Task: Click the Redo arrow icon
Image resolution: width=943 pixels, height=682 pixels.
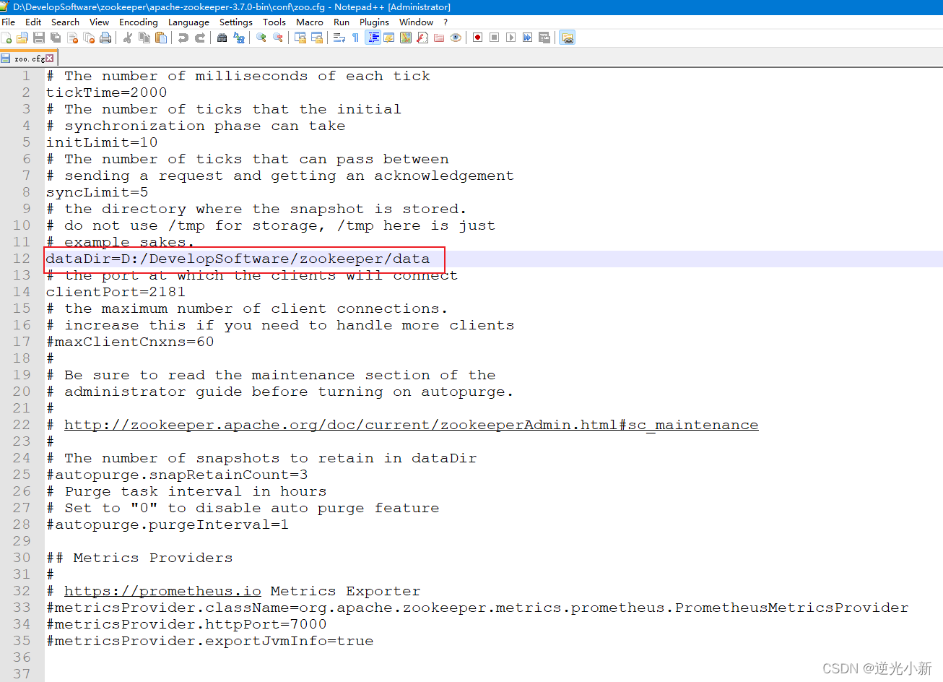Action: point(200,38)
